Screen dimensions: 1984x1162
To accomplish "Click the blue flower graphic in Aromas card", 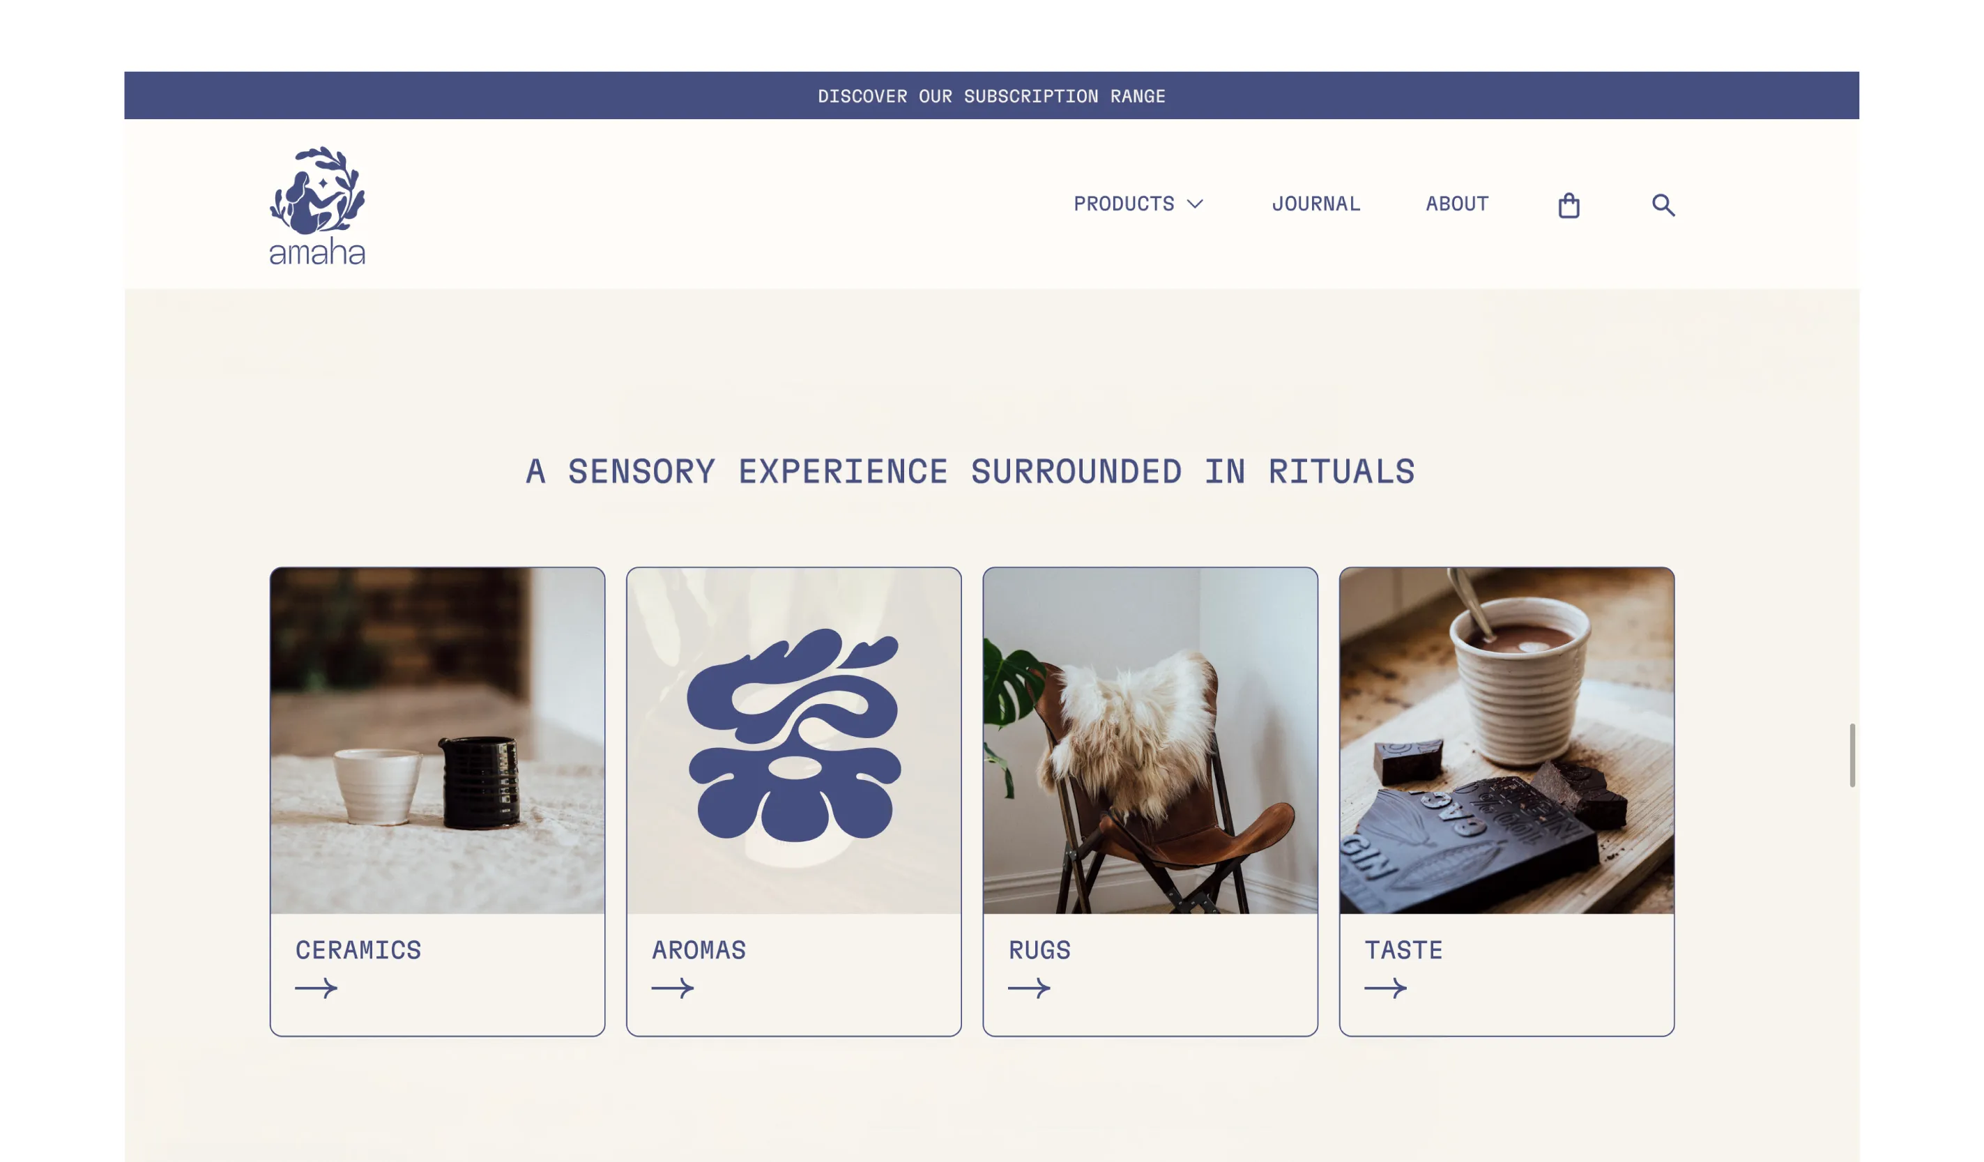I will (793, 735).
